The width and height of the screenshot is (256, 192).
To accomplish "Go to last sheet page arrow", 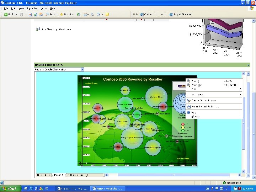I will tap(49, 175).
